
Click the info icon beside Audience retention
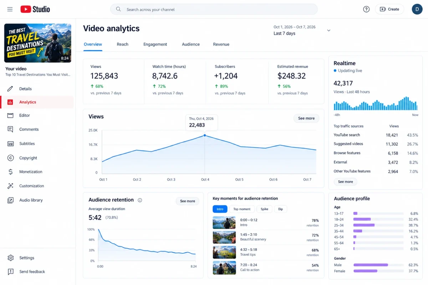click(140, 200)
